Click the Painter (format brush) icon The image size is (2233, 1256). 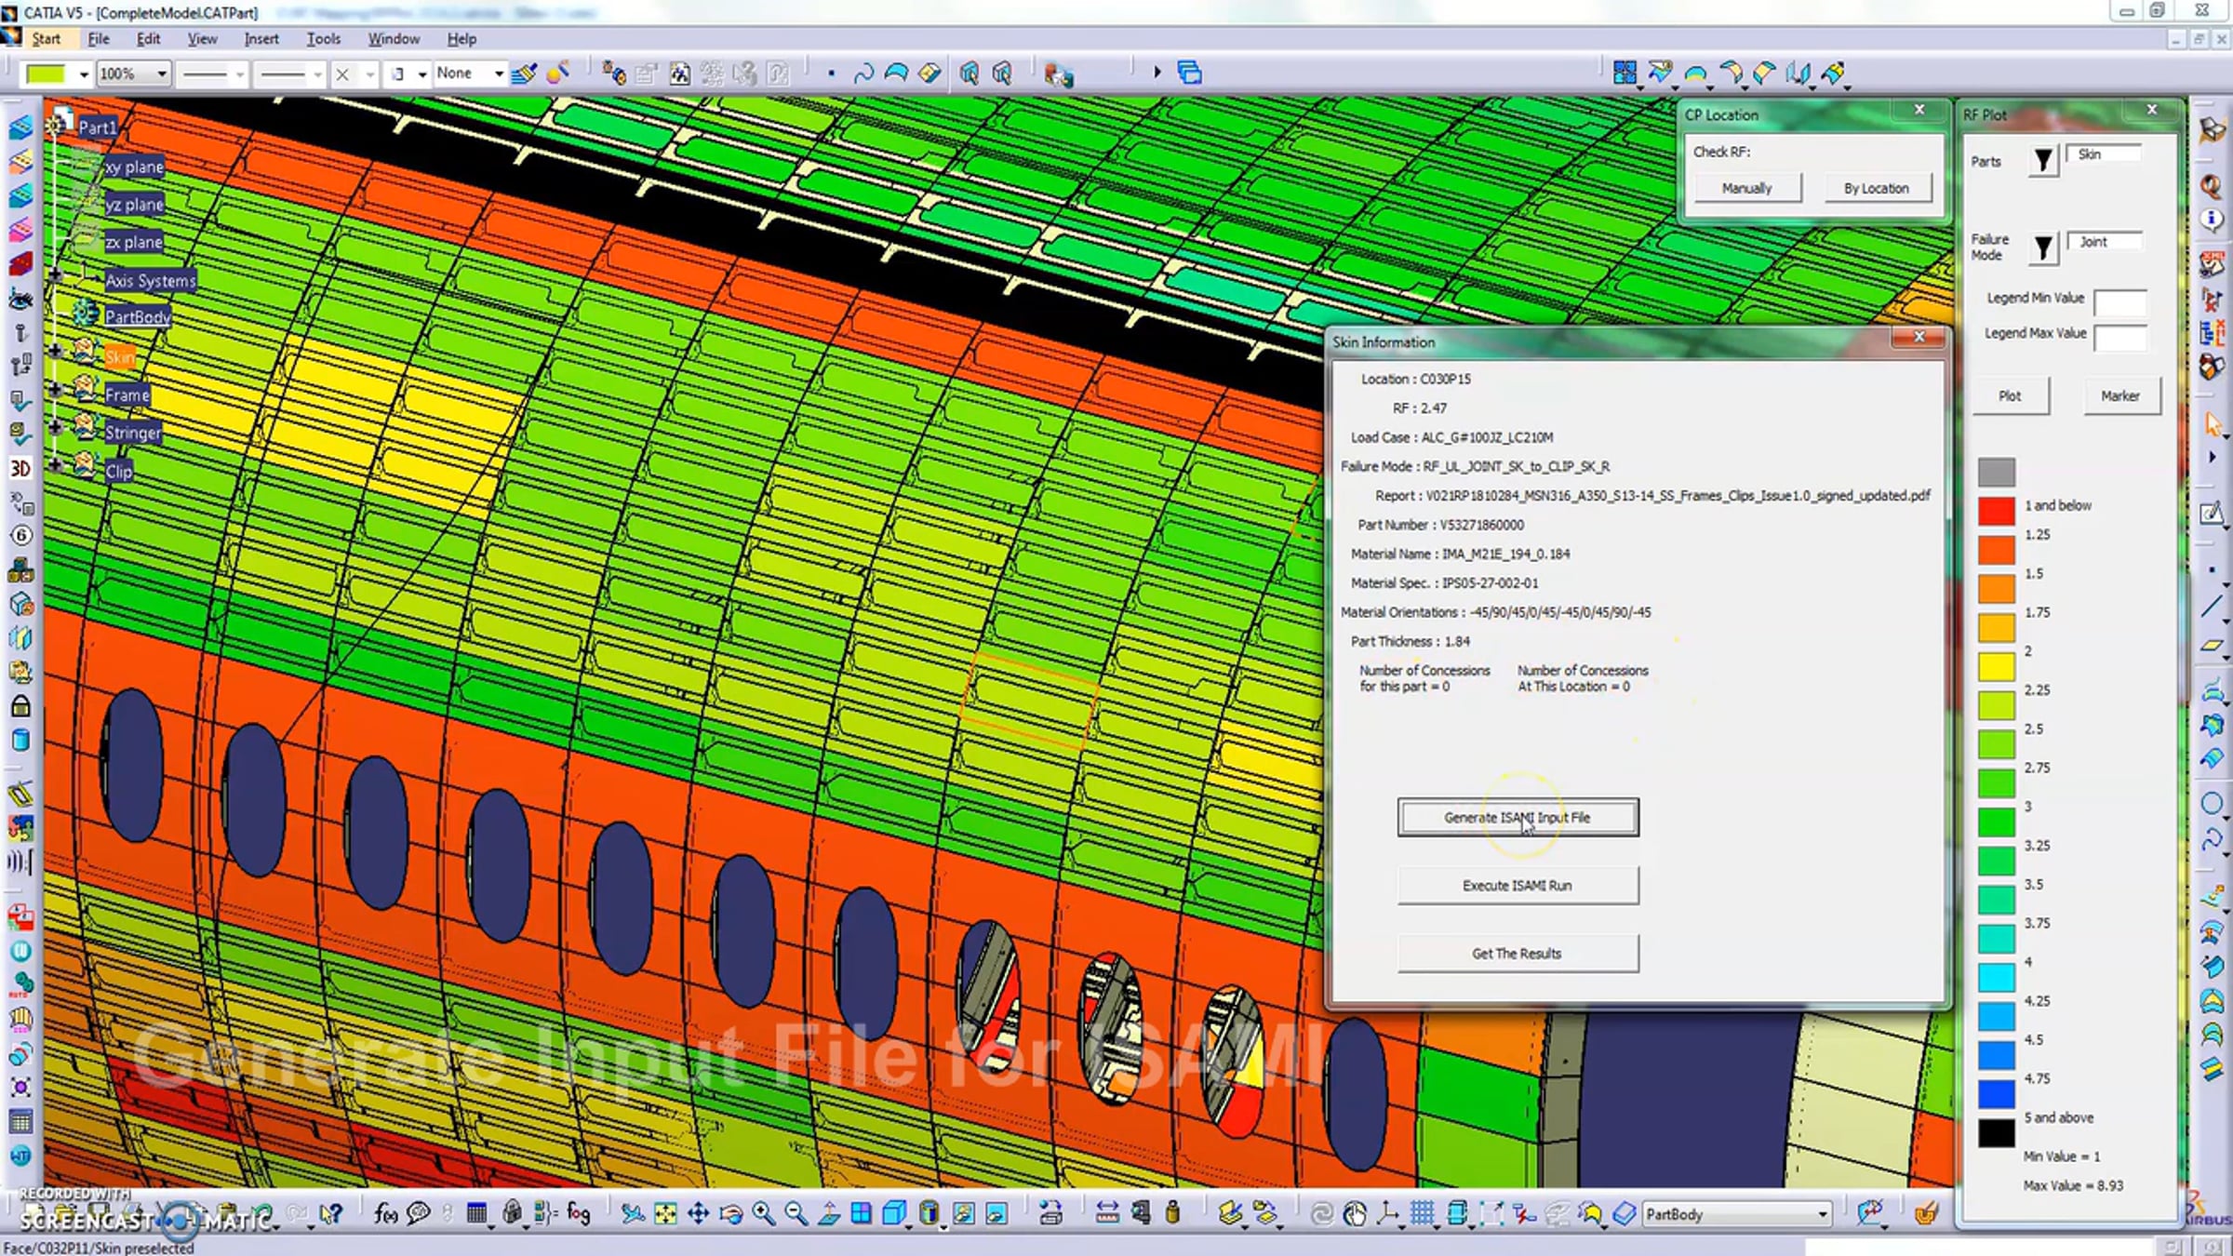coord(524,73)
